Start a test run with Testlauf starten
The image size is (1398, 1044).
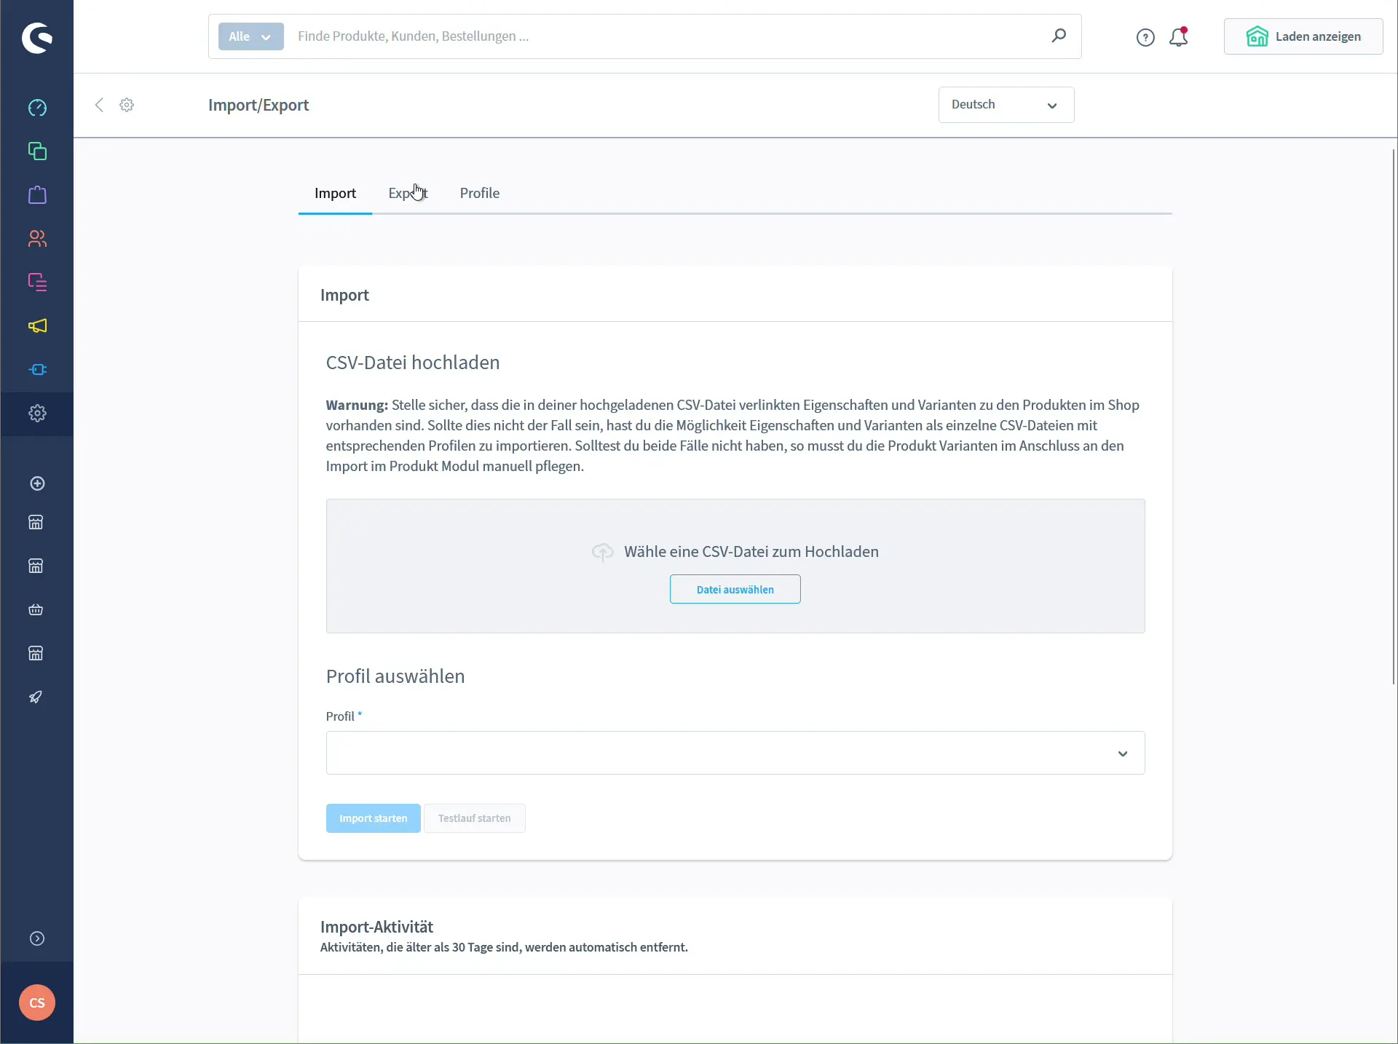(474, 818)
